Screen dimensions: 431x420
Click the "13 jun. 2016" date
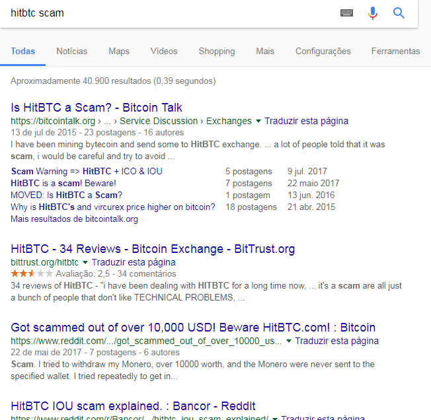pyautogui.click(x=311, y=195)
